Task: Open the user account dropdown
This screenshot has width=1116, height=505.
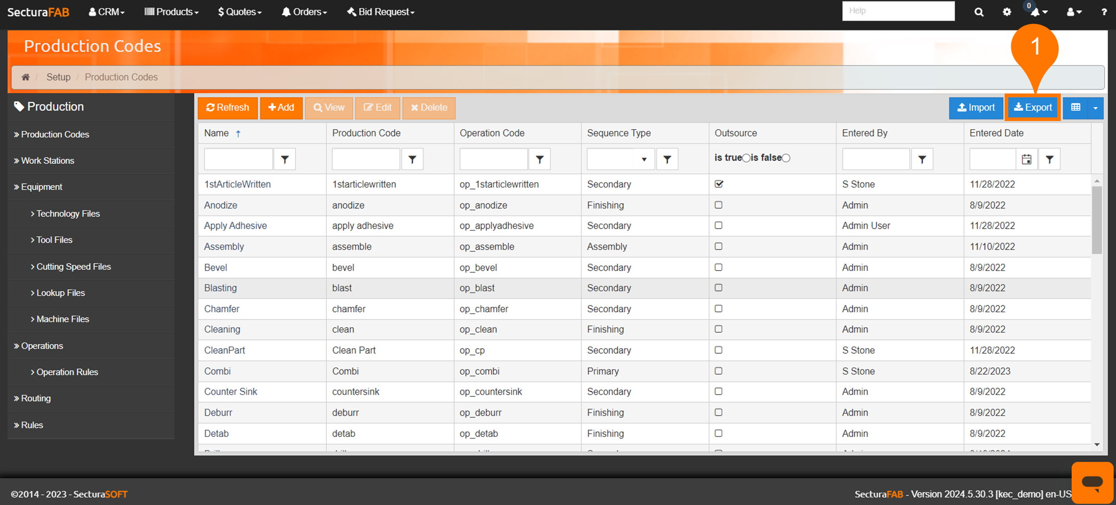Action: coord(1074,12)
